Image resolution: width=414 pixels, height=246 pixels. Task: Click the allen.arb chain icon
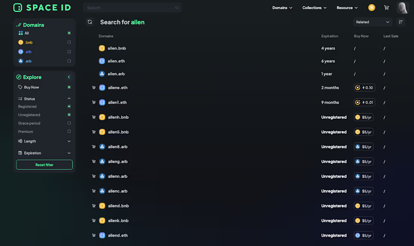[102, 74]
